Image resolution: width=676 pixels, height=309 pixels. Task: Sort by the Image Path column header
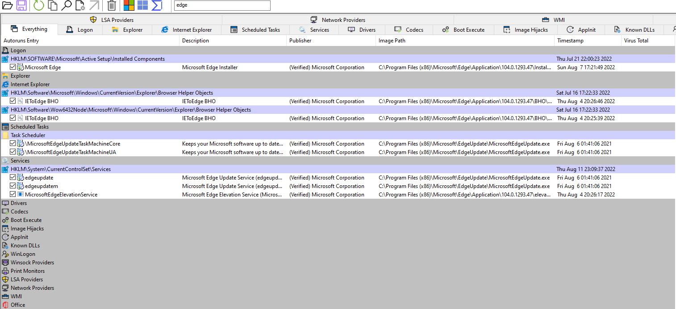465,41
